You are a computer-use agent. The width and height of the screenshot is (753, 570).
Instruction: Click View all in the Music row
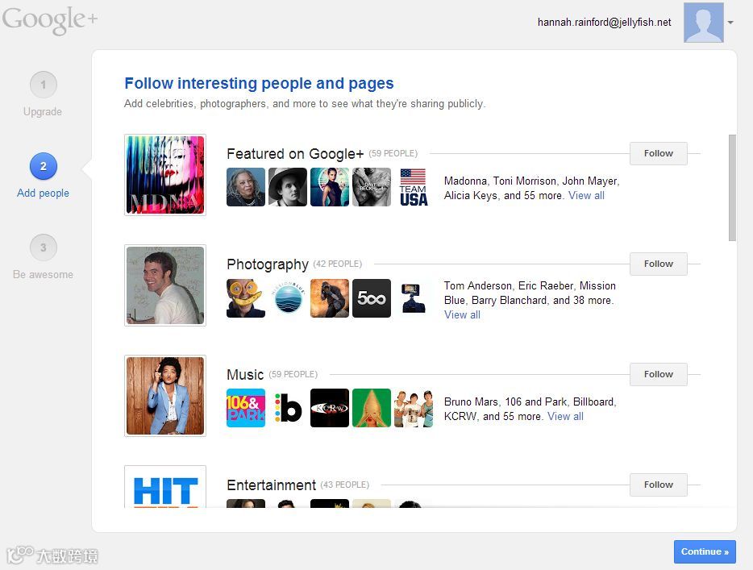coord(565,416)
